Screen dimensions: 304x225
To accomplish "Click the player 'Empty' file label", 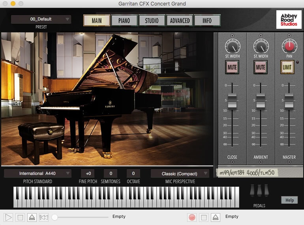I will point(119,216).
